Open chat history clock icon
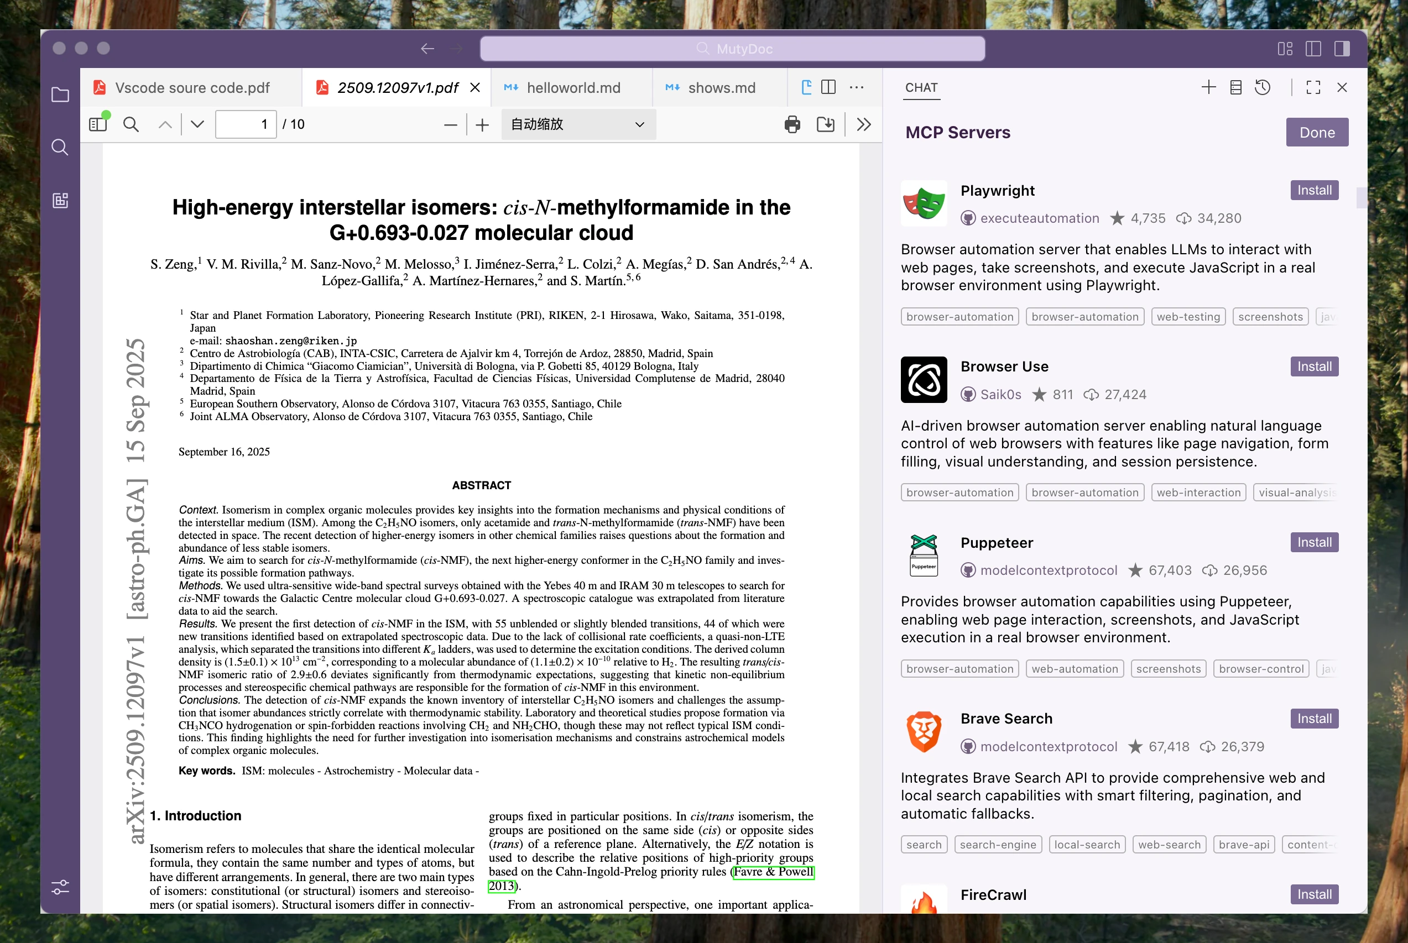1408x943 pixels. pos(1263,88)
